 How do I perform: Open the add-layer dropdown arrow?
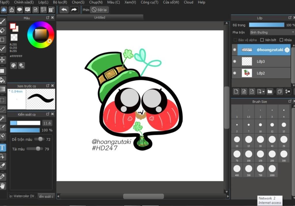(x=263, y=92)
